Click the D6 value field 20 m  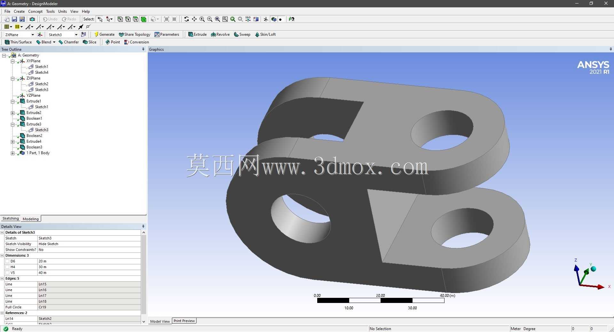click(89, 261)
